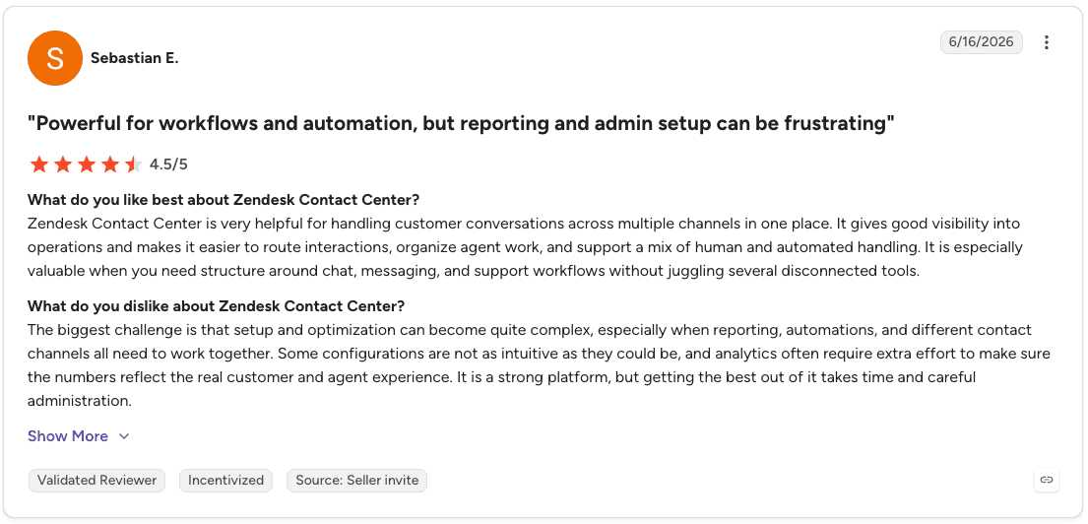Select the Incentivized tag
This screenshot has width=1088, height=524.
pyautogui.click(x=226, y=481)
